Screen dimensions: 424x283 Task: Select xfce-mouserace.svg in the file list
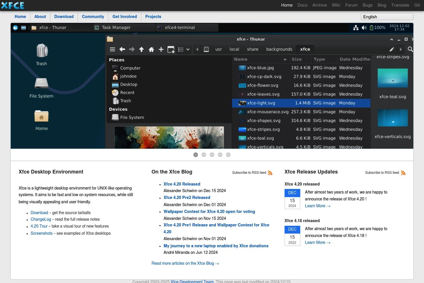tap(301, 112)
